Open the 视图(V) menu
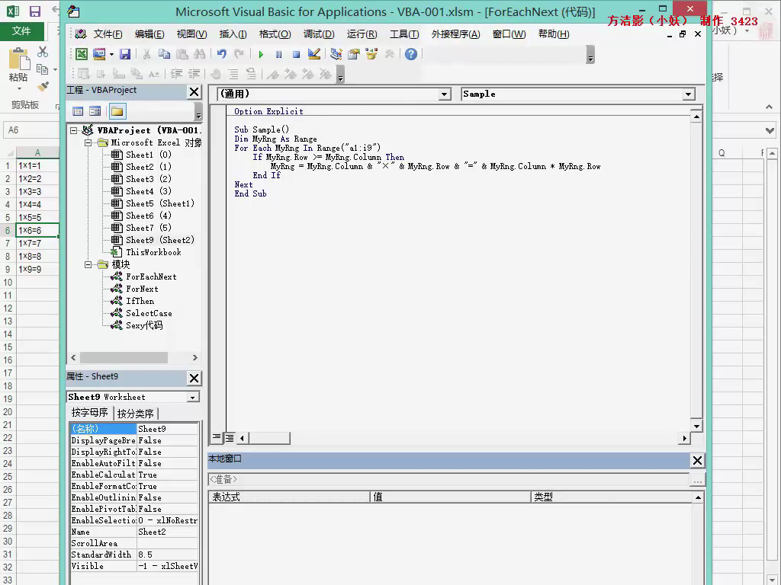This screenshot has height=585, width=781. [x=191, y=34]
